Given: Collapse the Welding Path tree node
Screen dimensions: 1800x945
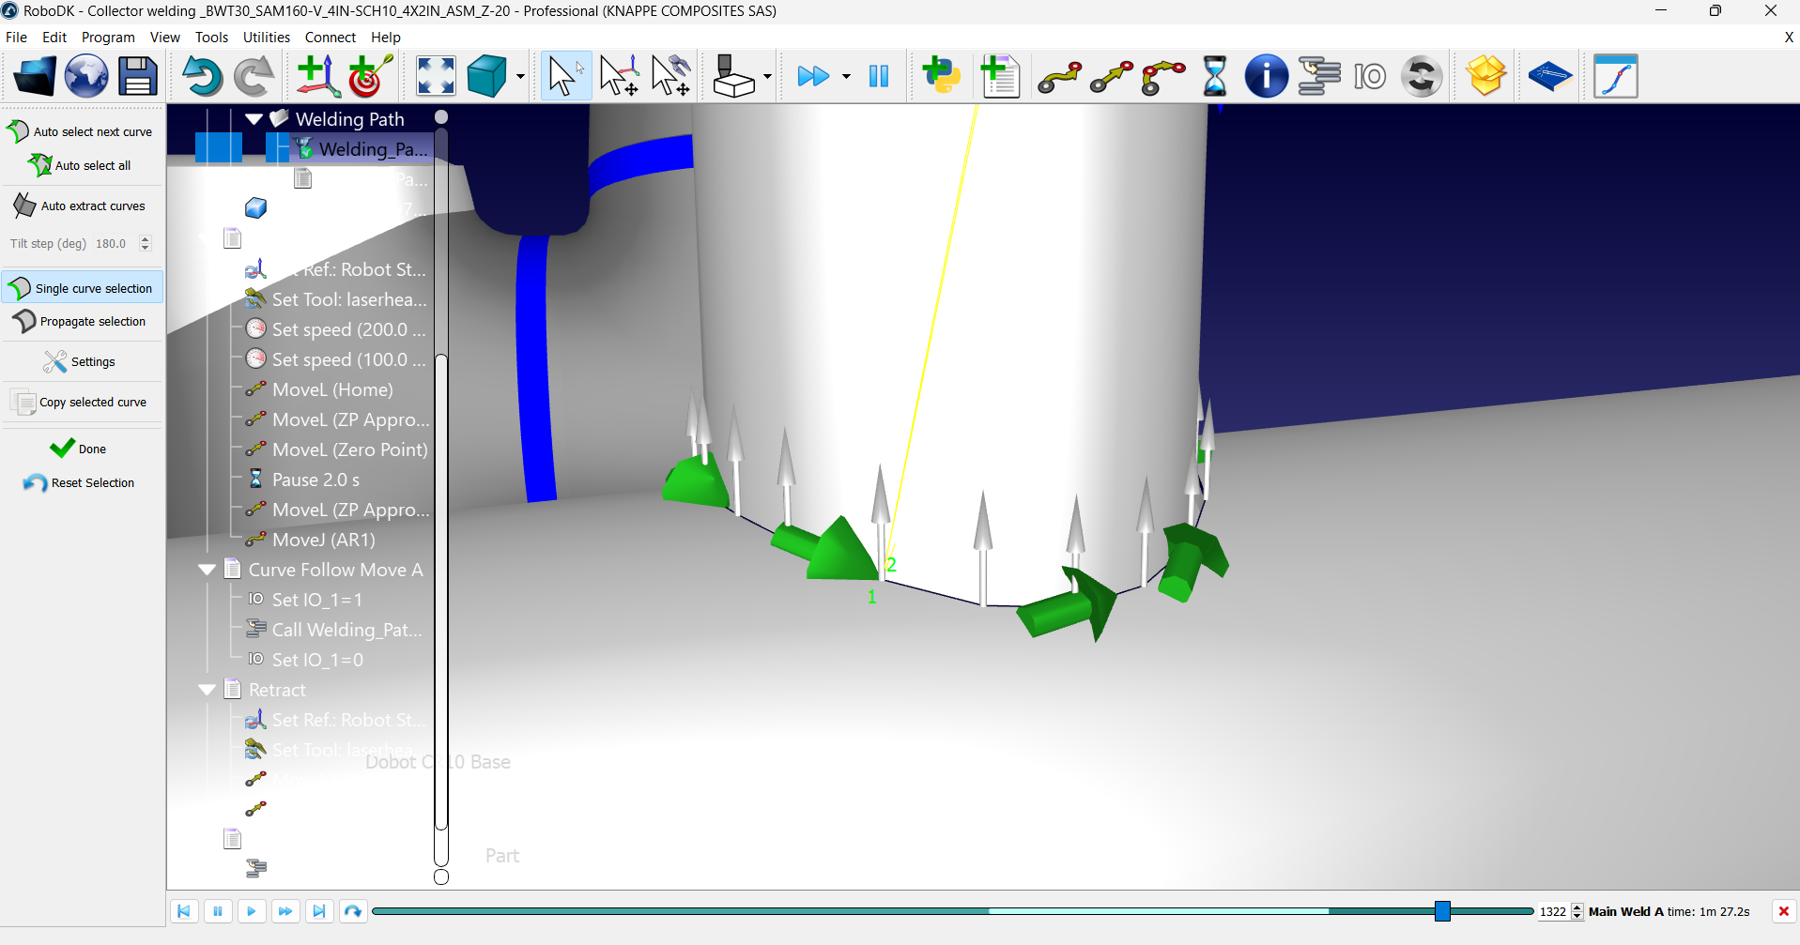Looking at the screenshot, I should coord(254,119).
